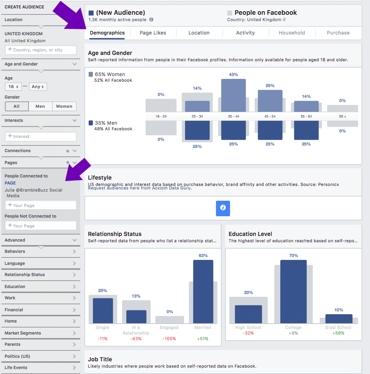The width and height of the screenshot is (370, 374).
Task: Click the 45 - 54 women bar
Action: 270,101
